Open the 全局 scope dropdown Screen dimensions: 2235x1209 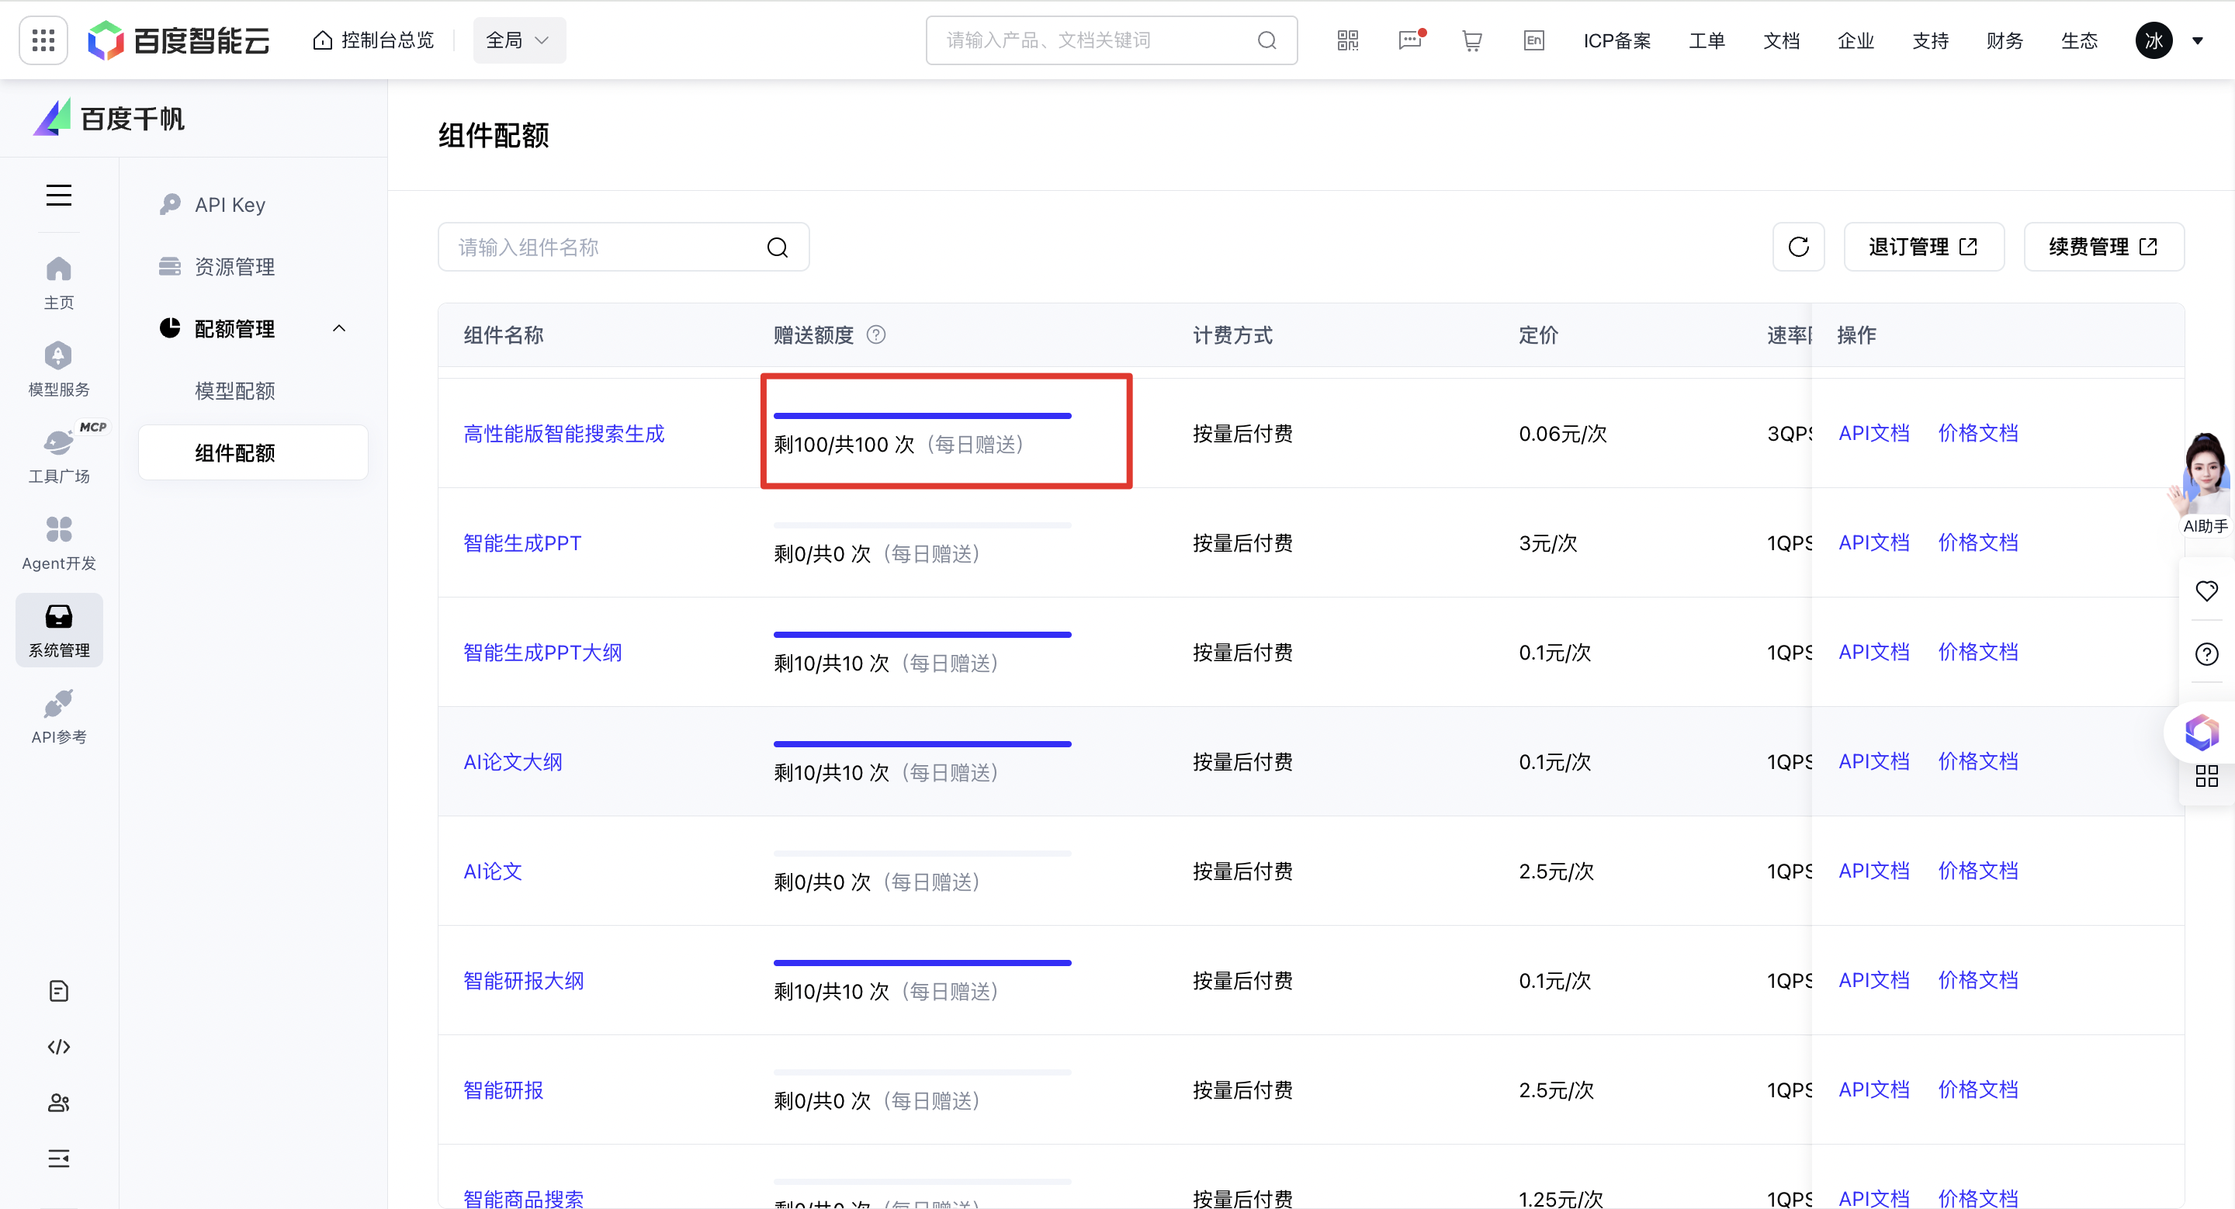tap(518, 39)
